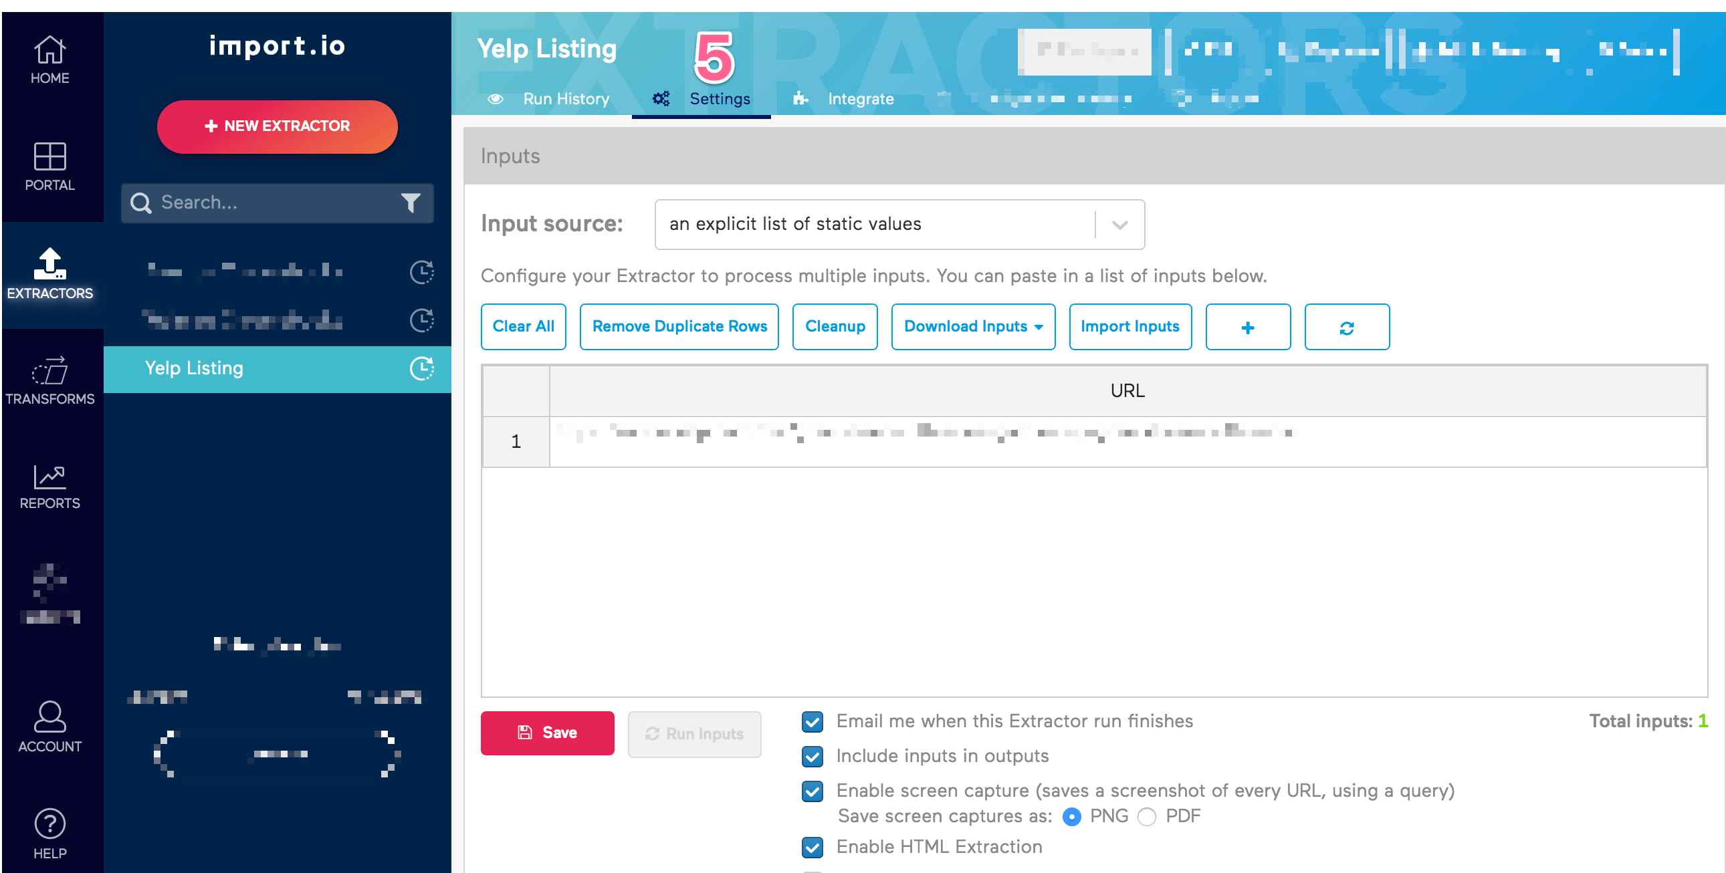Start a New Extractor
Image resolution: width=1726 pixels, height=873 pixels.
(277, 126)
